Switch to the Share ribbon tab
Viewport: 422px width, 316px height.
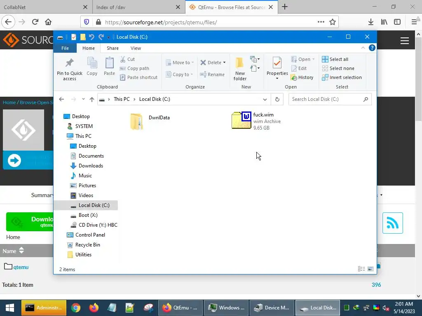(x=113, y=48)
